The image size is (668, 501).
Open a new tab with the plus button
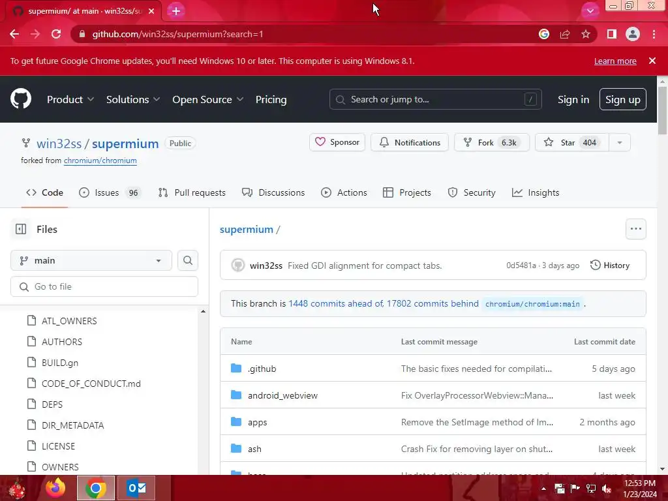coord(176,10)
